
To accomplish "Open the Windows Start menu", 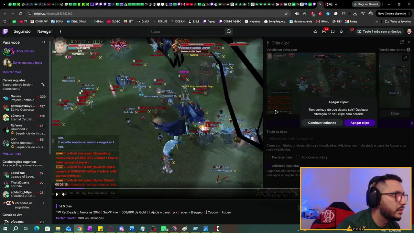I will (5, 229).
